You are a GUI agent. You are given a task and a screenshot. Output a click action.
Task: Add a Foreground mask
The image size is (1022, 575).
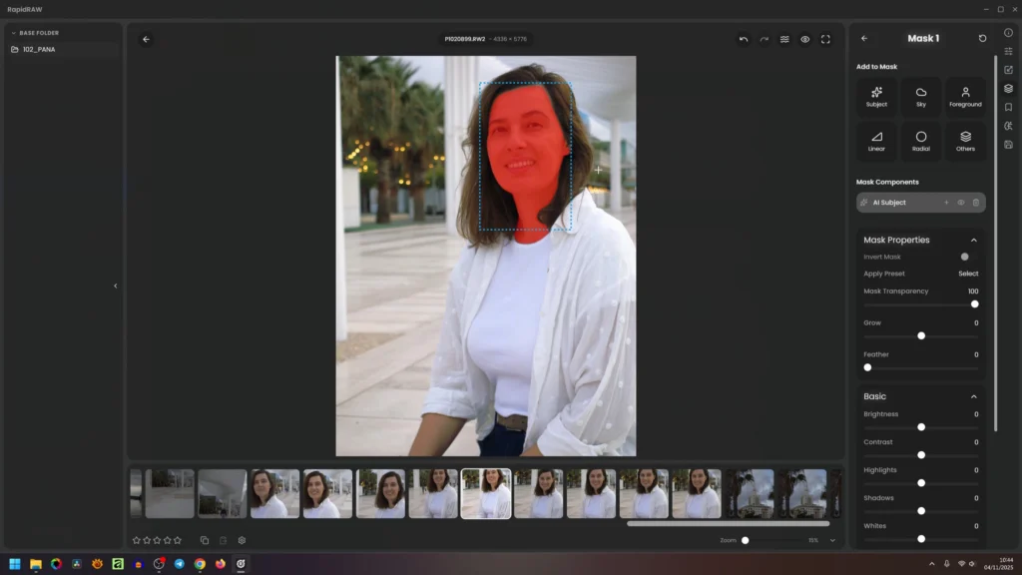[x=965, y=97]
